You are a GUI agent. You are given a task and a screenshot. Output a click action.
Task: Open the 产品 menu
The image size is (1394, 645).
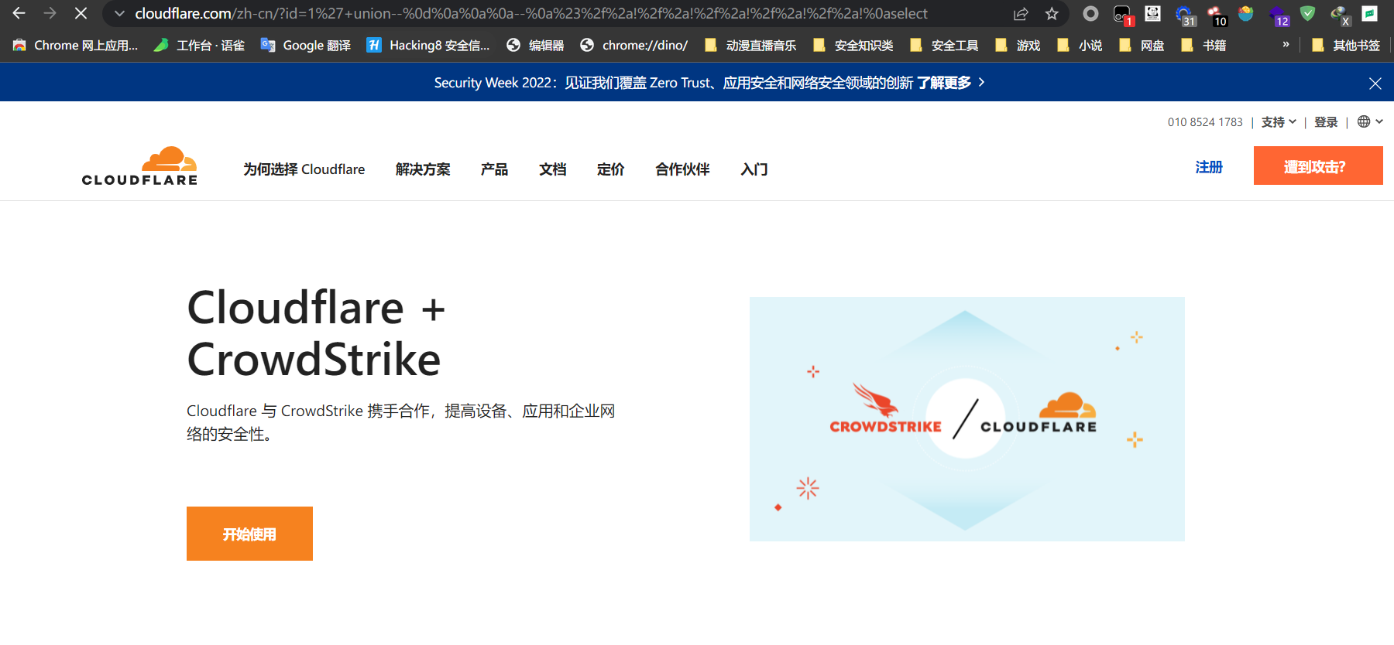tap(494, 169)
